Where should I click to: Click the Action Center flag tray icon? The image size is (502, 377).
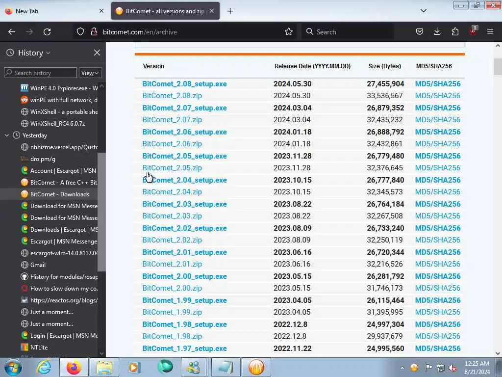coord(428,368)
